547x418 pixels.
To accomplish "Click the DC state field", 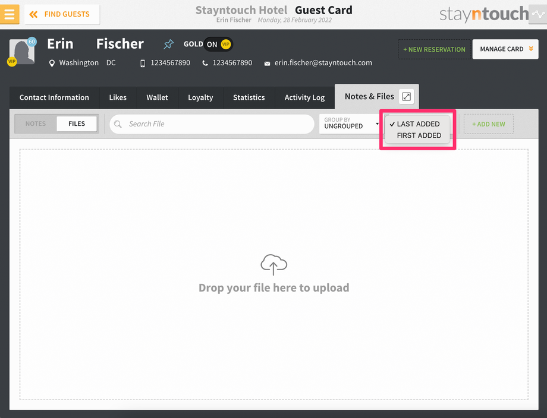I will (111, 63).
